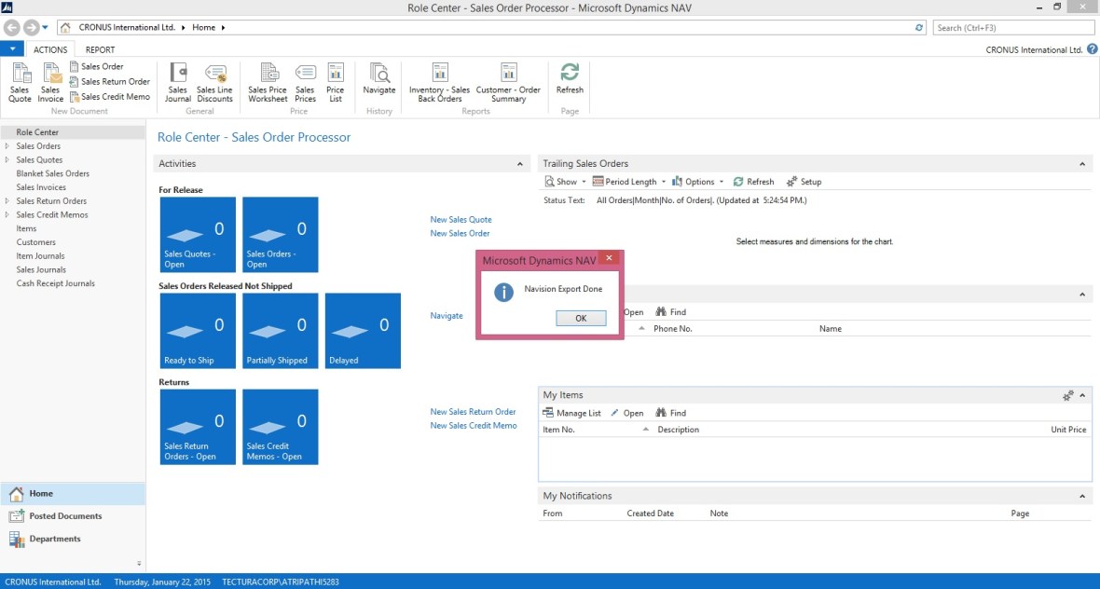Expand the Sales Orders tree node
Image resolution: width=1100 pixels, height=589 pixels.
pos(7,146)
